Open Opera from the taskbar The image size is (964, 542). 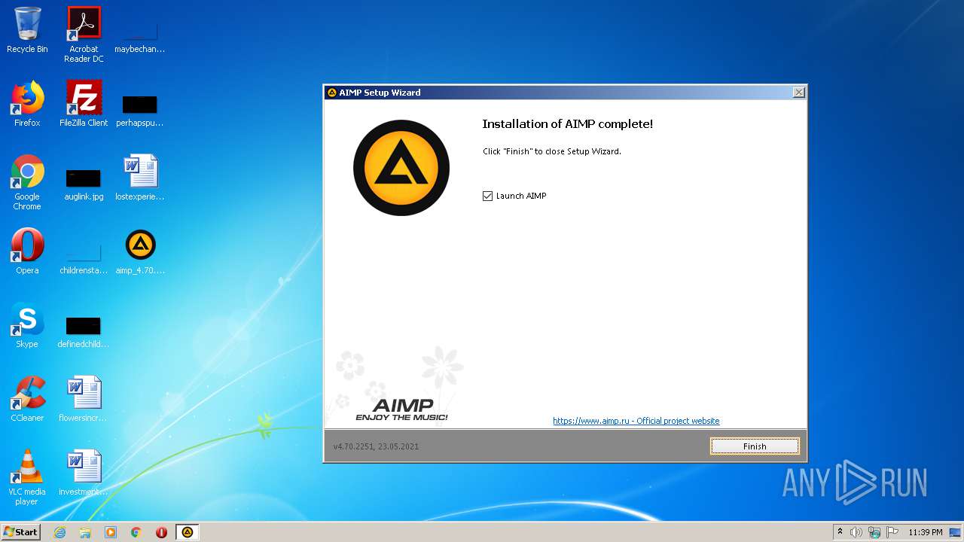161,532
